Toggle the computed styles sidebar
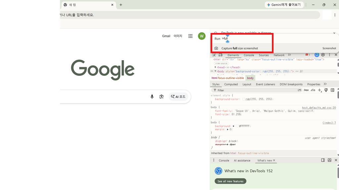 (332, 90)
